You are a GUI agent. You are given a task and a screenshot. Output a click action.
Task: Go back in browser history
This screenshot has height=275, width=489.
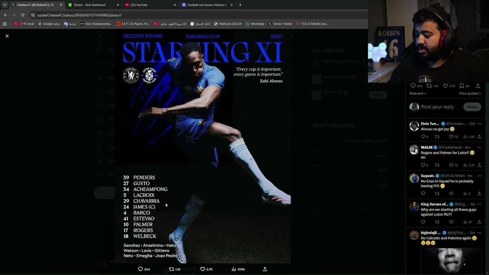[x=5, y=15]
